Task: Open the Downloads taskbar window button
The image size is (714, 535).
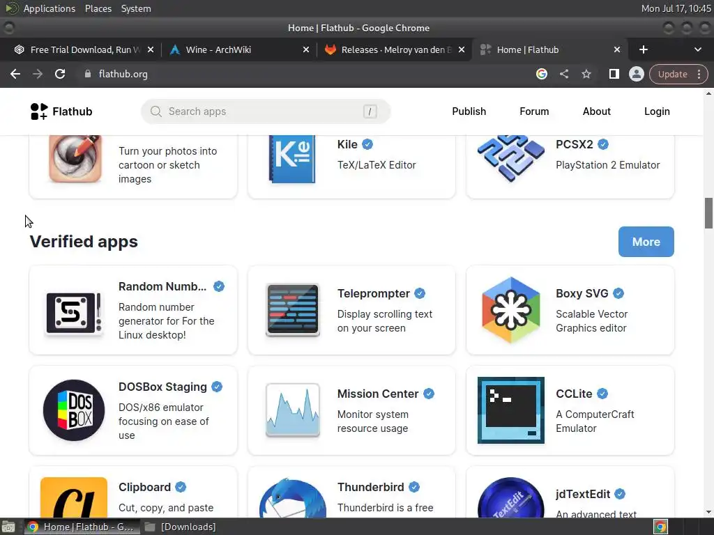Action: (x=181, y=527)
